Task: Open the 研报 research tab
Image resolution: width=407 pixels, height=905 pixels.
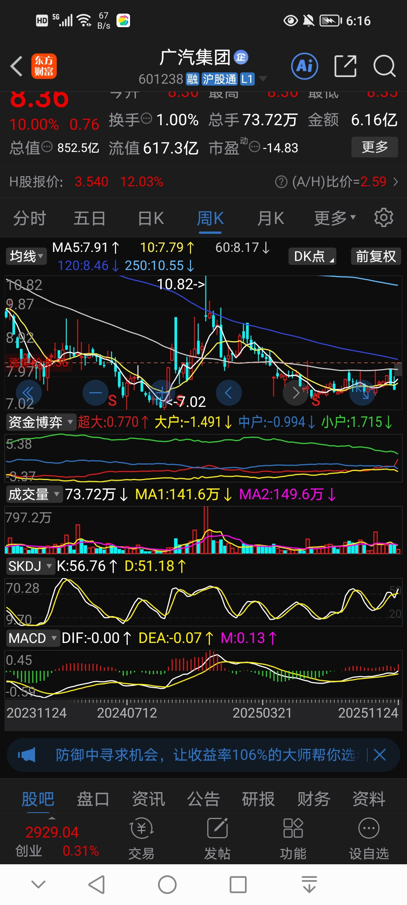Action: point(258,799)
